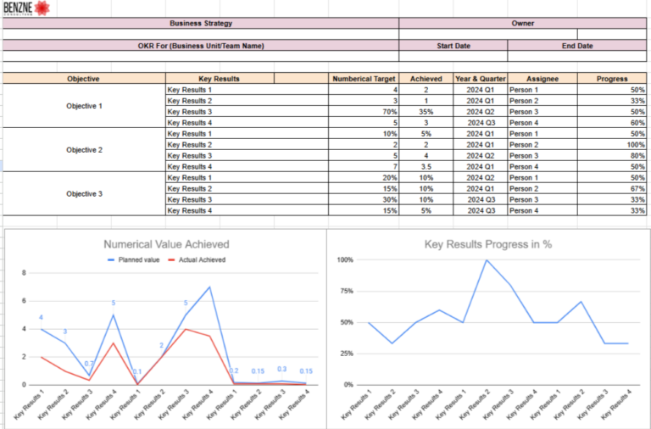Select the merged Objective 2 cell
651x429 pixels.
point(84,150)
